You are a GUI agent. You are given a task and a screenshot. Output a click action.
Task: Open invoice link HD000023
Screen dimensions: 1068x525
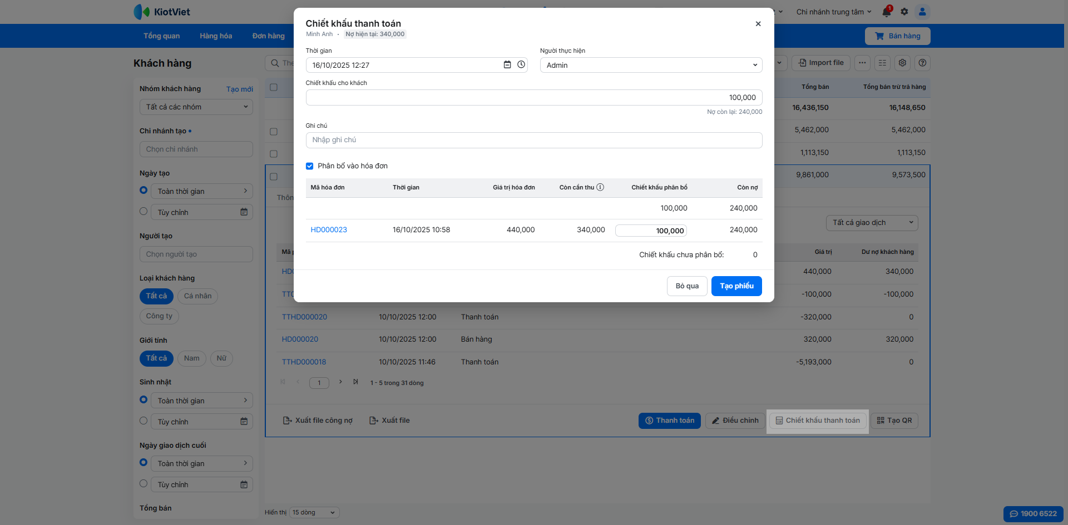pos(329,230)
